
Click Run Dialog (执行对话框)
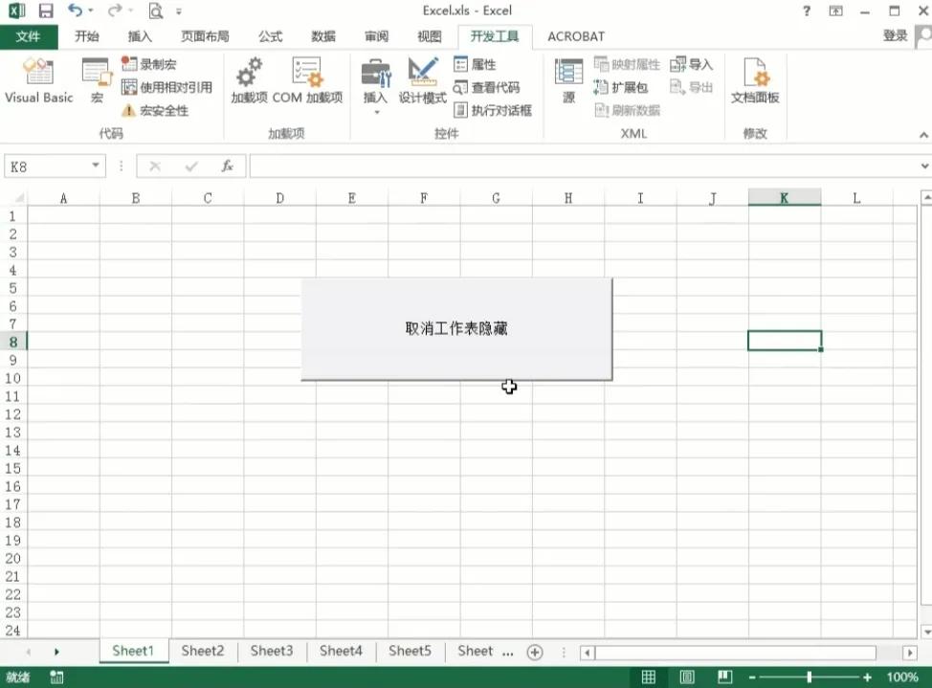click(x=492, y=111)
